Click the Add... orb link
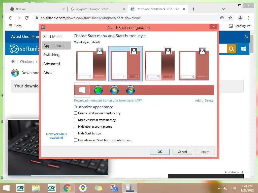Viewport: 258px width, 193px height. pyautogui.click(x=199, y=101)
